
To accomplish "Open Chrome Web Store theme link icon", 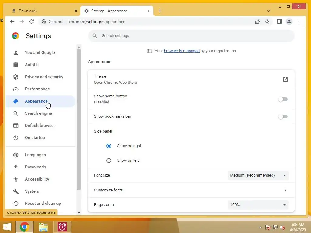I will pyautogui.click(x=285, y=79).
